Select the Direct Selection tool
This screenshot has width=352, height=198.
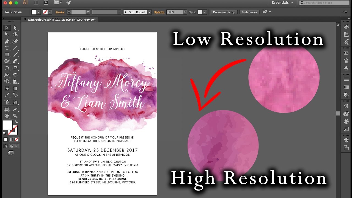(15, 28)
